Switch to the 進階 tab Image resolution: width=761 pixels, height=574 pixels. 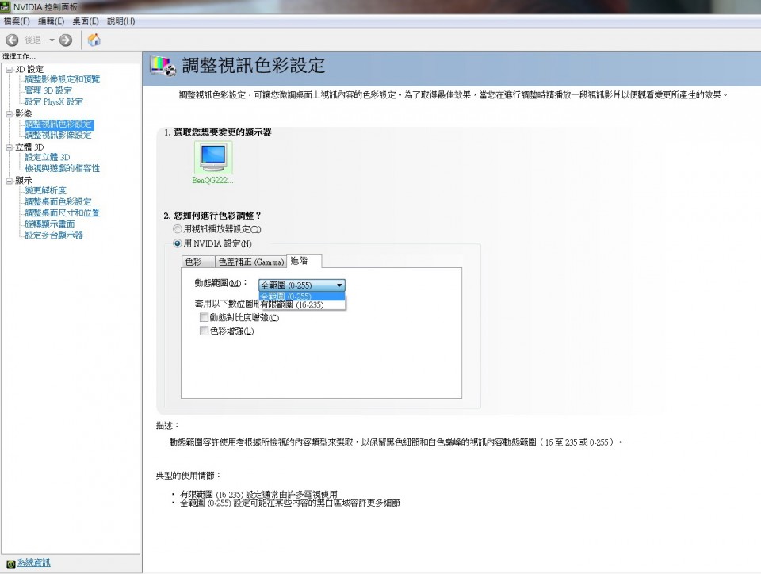pyautogui.click(x=304, y=261)
